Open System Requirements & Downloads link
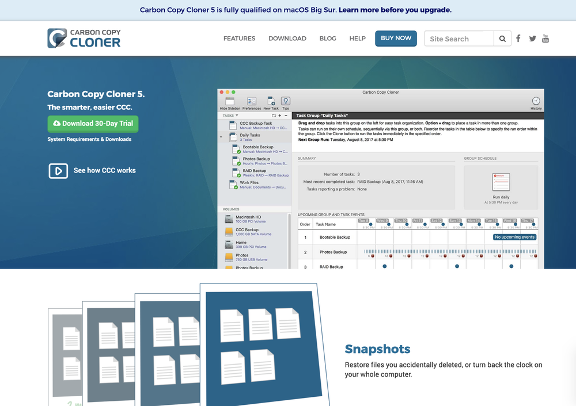The image size is (576, 406). coord(89,139)
